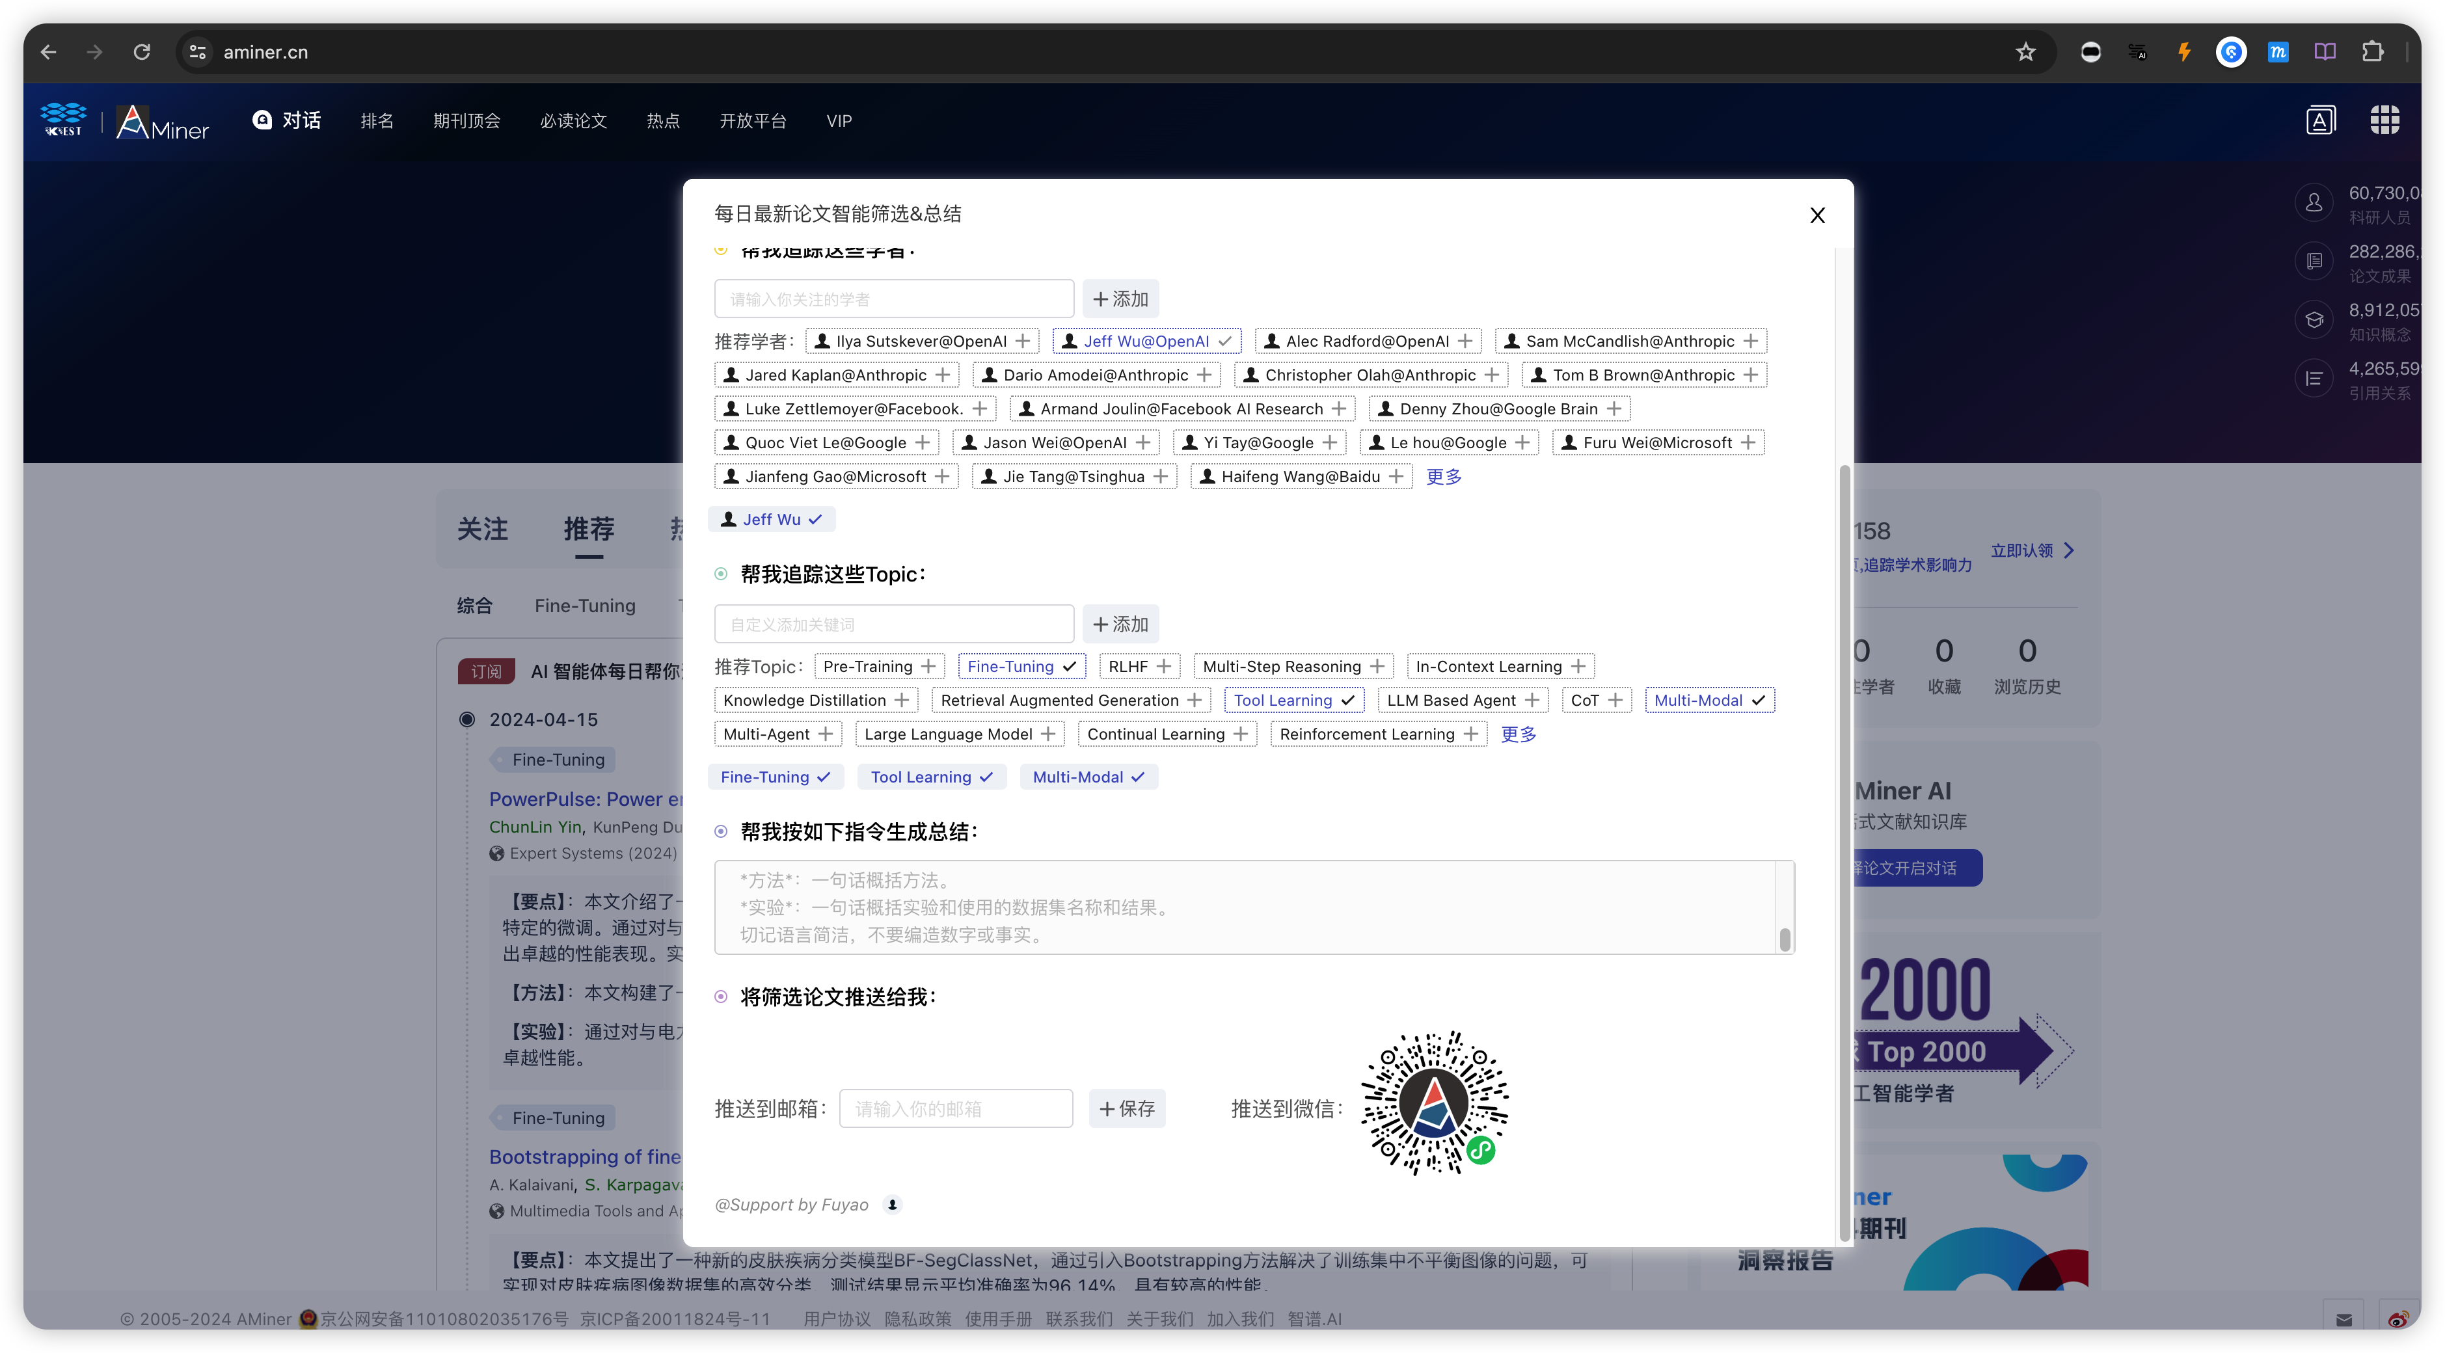
Task: Click the 订阅 badge
Action: [x=486, y=671]
